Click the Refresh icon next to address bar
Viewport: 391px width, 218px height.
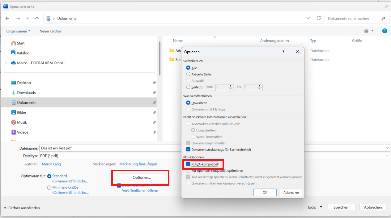pos(319,18)
